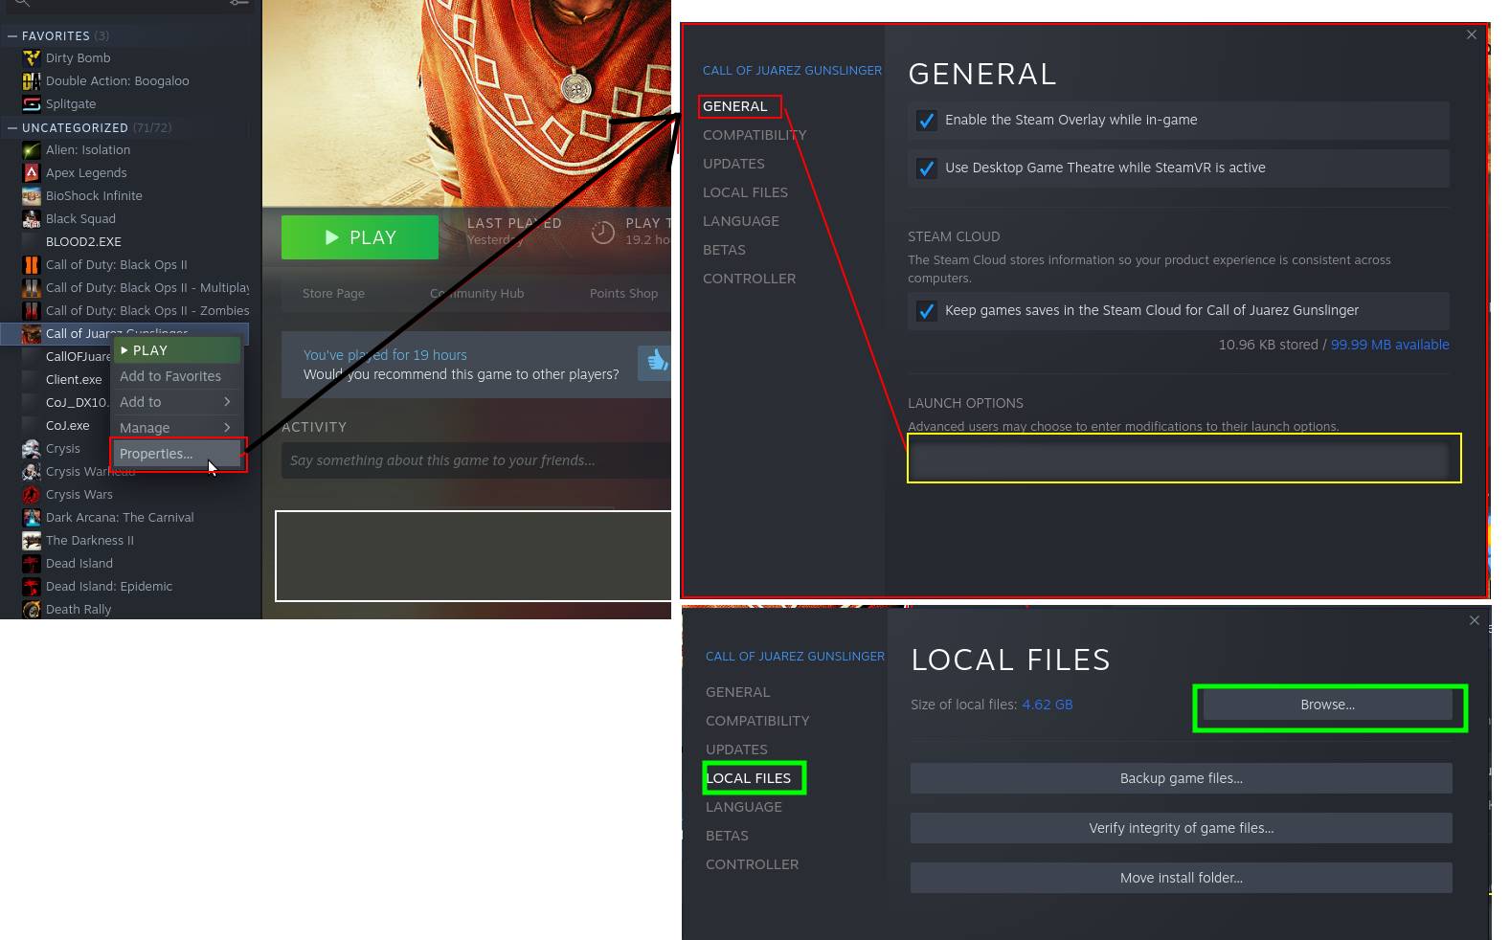Screen dimensions: 1510x940
Task: Click the Black Ops II - Zombies icon
Action: tap(32, 311)
